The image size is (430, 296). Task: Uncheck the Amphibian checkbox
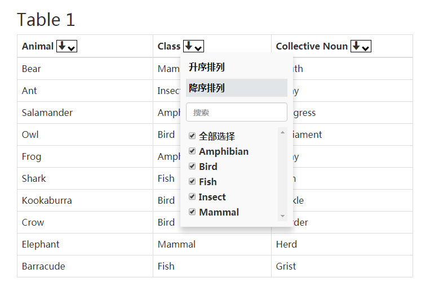(192, 151)
